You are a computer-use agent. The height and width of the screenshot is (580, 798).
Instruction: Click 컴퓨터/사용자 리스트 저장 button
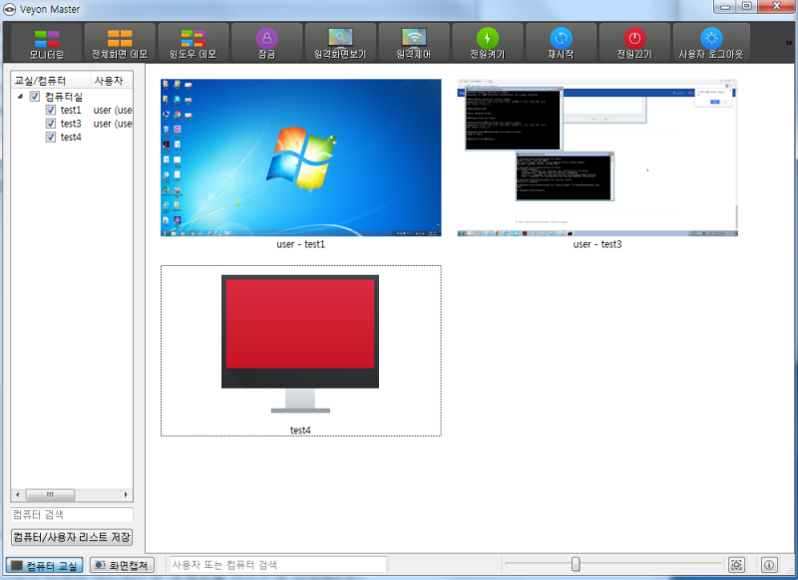tap(72, 537)
